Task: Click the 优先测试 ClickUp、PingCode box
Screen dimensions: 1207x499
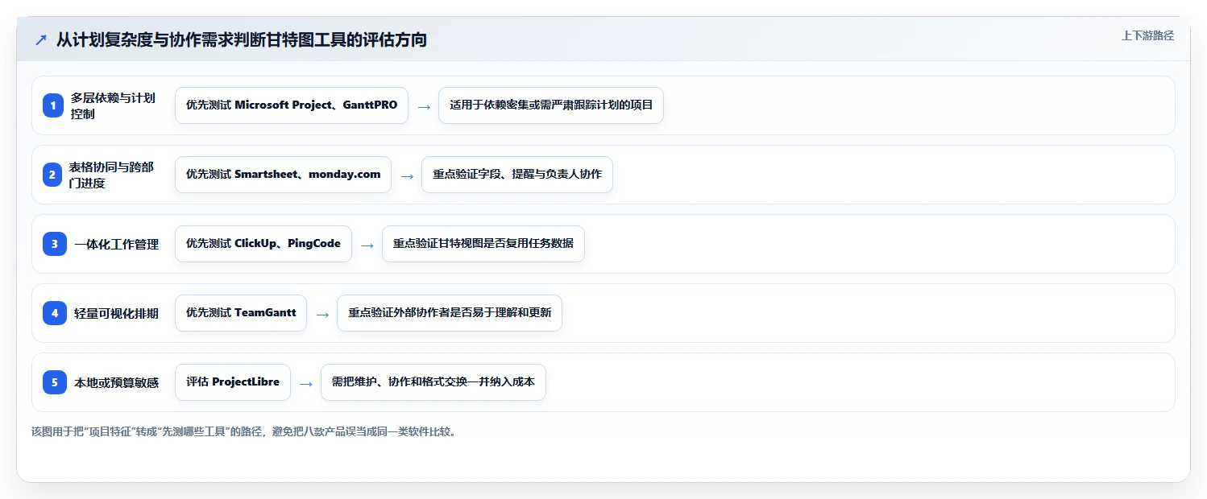Action: tap(263, 244)
